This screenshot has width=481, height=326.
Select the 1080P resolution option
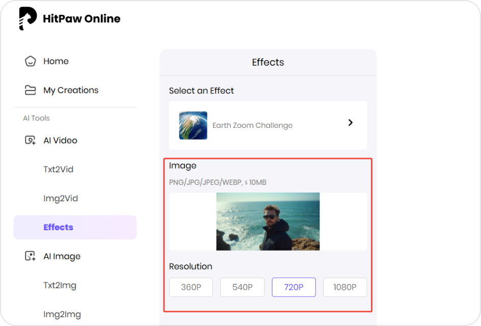click(345, 287)
